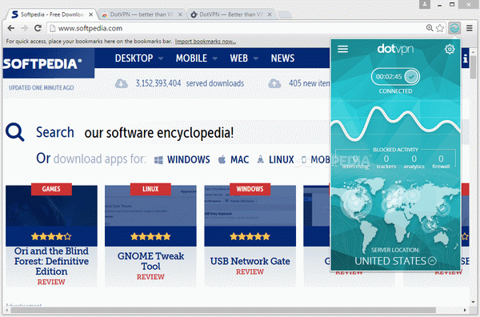The image size is (480, 317).
Task: Click the DotVPN extension icon in toolbar
Action: tap(454, 28)
